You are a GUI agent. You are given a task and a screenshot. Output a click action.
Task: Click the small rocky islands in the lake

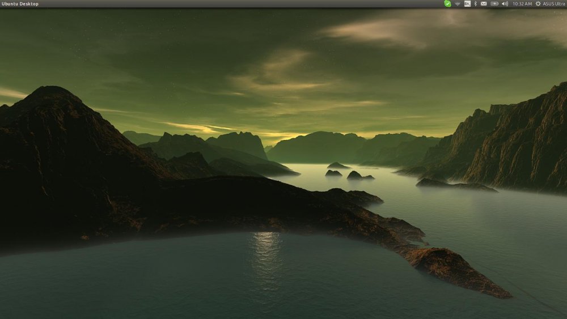click(x=354, y=175)
